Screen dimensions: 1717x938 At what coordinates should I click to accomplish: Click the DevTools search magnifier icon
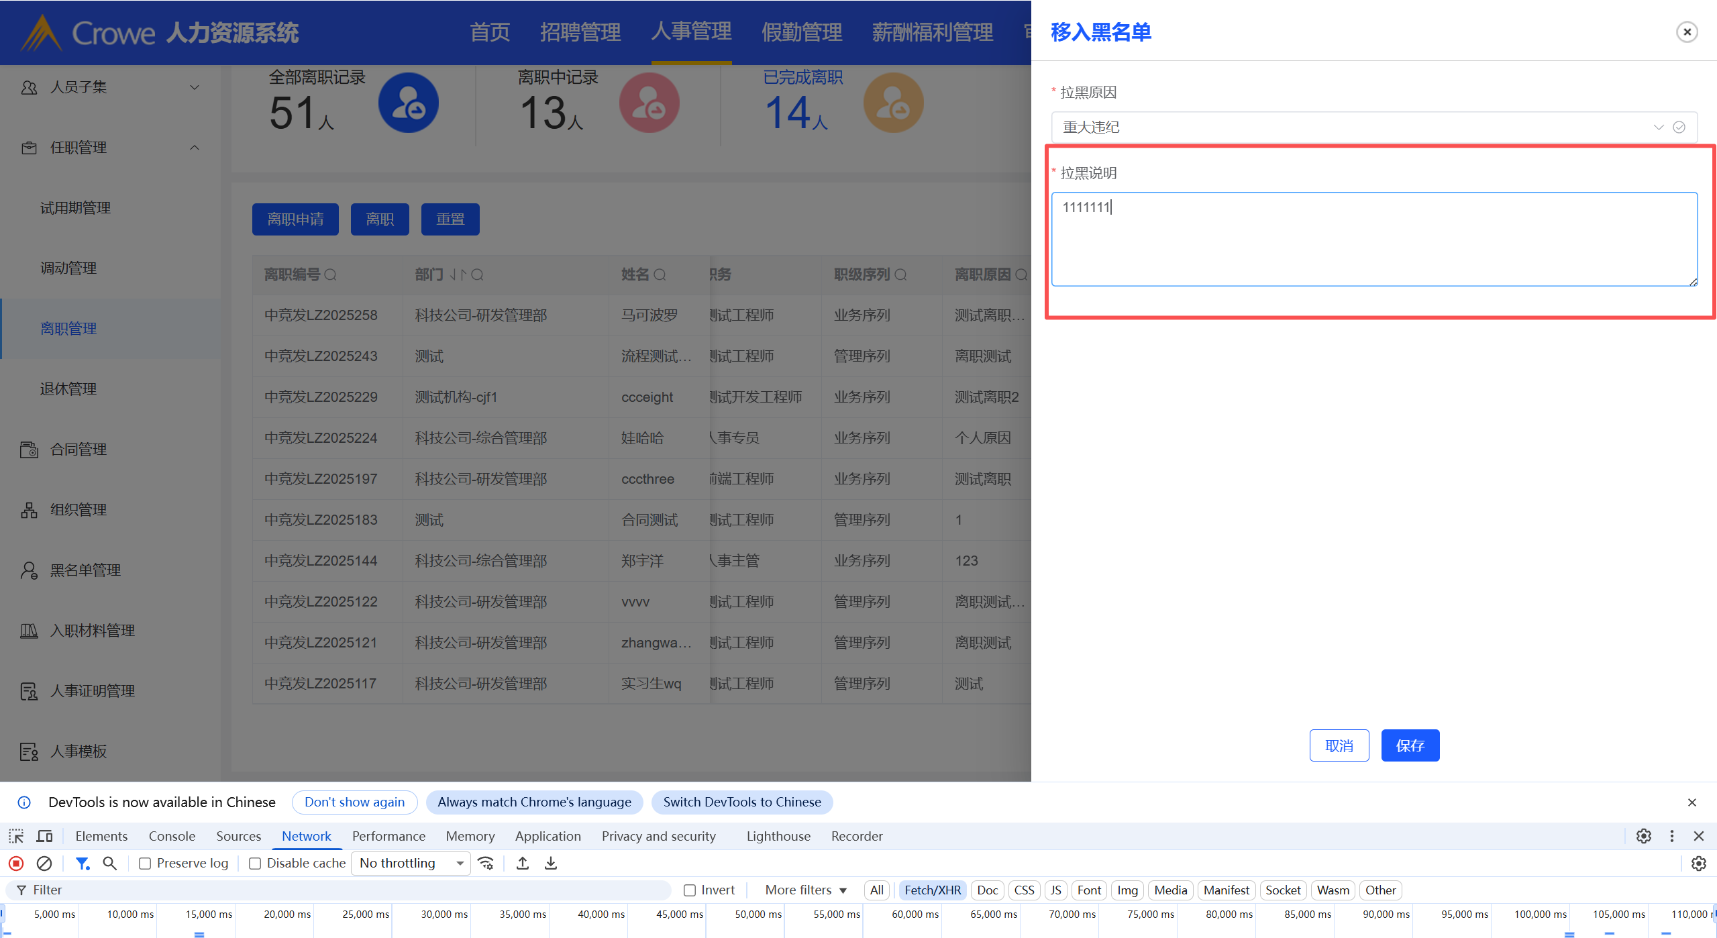coord(110,864)
